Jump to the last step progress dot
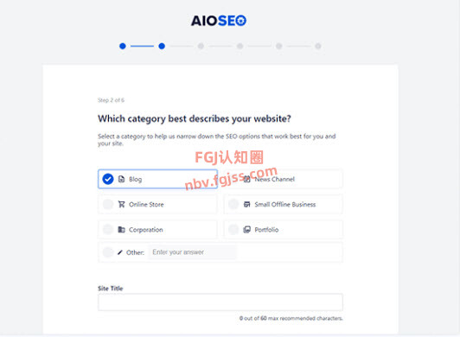 318,46
